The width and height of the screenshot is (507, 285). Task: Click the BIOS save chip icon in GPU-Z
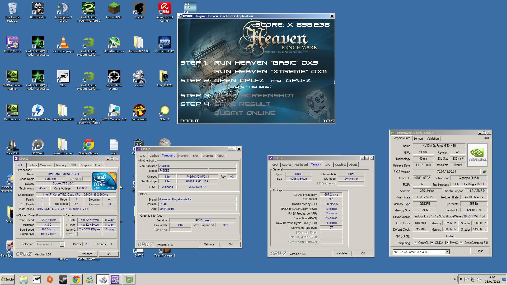tap(484, 172)
